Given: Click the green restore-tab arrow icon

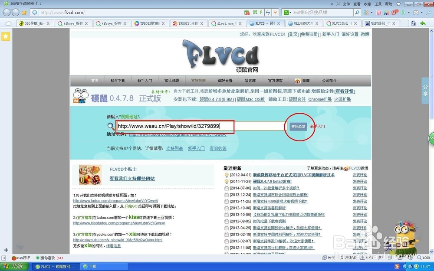Looking at the screenshot, I should pyautogui.click(x=423, y=23).
